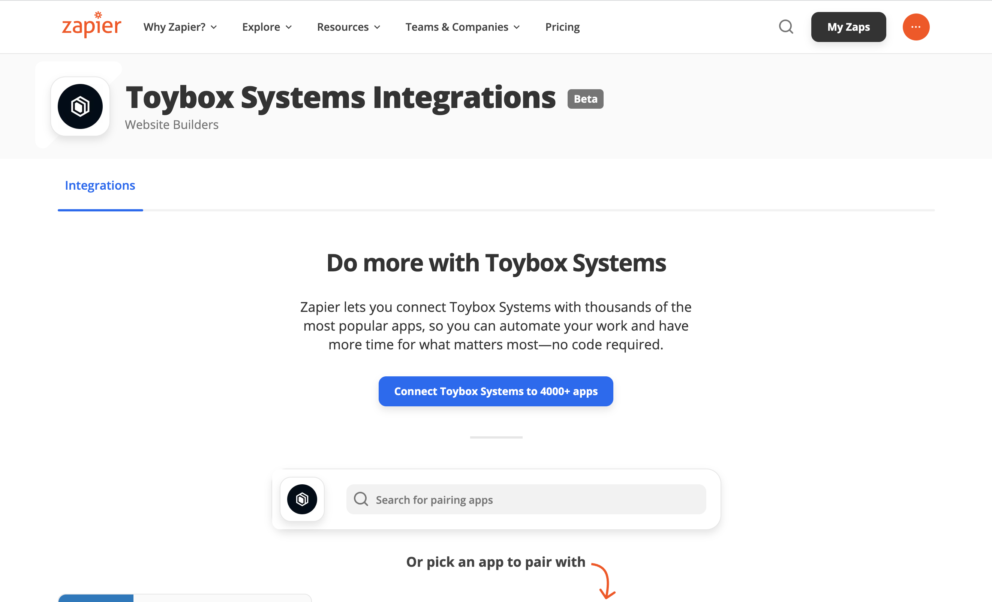Image resolution: width=992 pixels, height=602 pixels.
Task: Open the search magnifier icon in the header
Action: pos(785,27)
